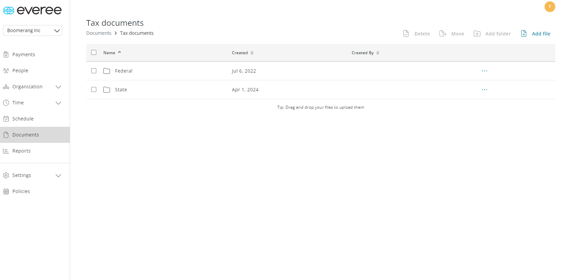Click the Federal folder icon

tap(107, 71)
